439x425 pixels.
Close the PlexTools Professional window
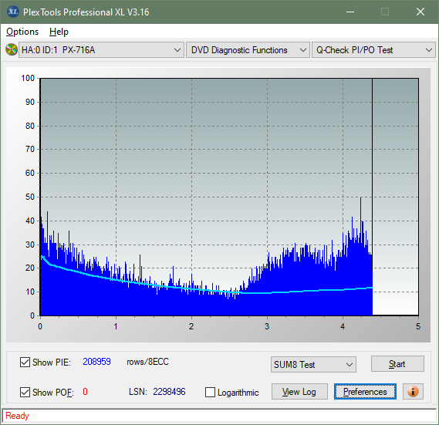pos(420,12)
